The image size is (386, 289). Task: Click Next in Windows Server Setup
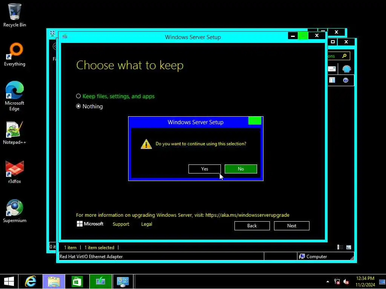[292, 226]
